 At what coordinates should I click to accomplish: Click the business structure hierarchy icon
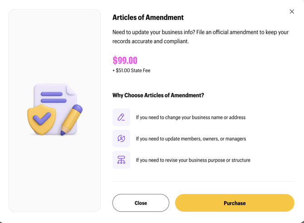pos(121,160)
